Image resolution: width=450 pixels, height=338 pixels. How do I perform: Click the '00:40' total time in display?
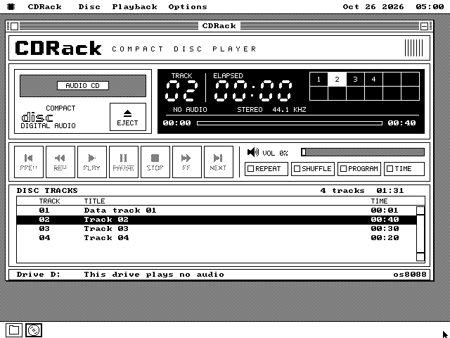pos(401,123)
